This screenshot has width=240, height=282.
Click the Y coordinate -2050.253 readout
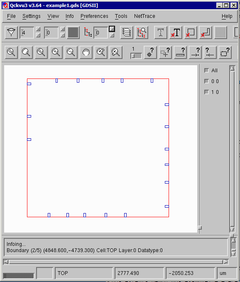click(x=190, y=273)
